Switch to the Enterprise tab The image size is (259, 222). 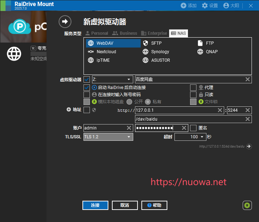point(154,33)
